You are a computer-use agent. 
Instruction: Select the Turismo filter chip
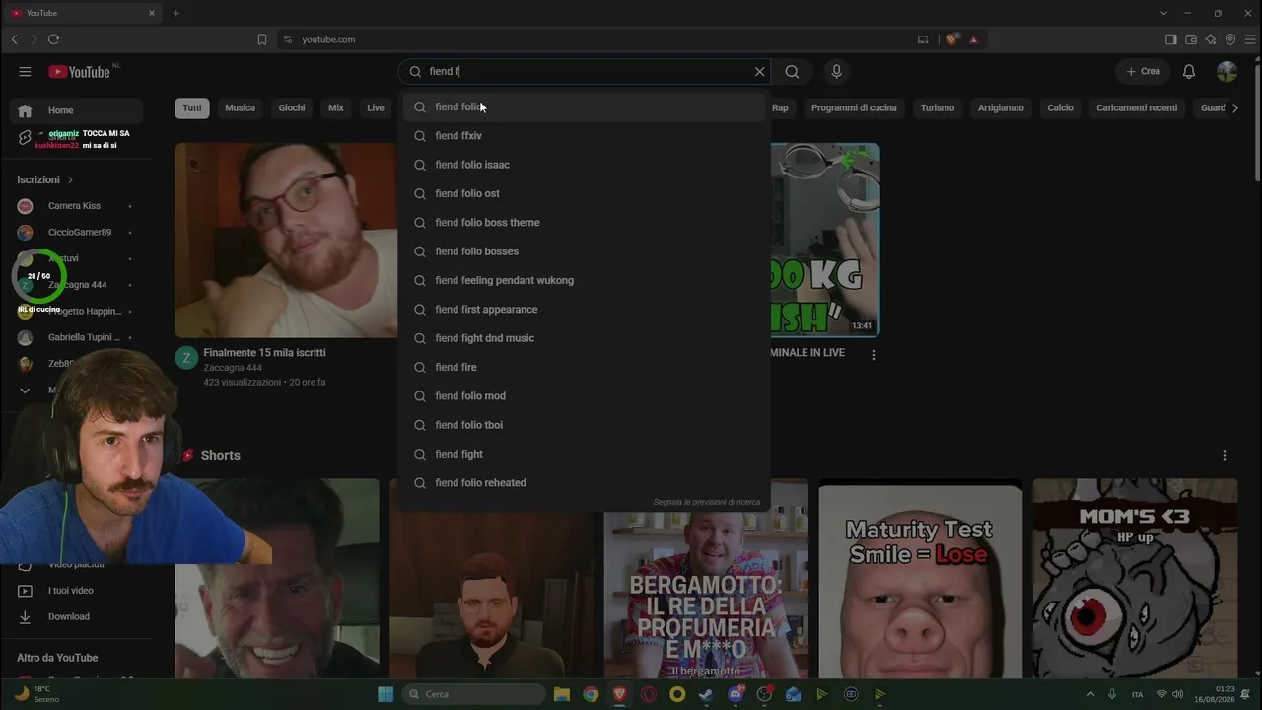[938, 107]
